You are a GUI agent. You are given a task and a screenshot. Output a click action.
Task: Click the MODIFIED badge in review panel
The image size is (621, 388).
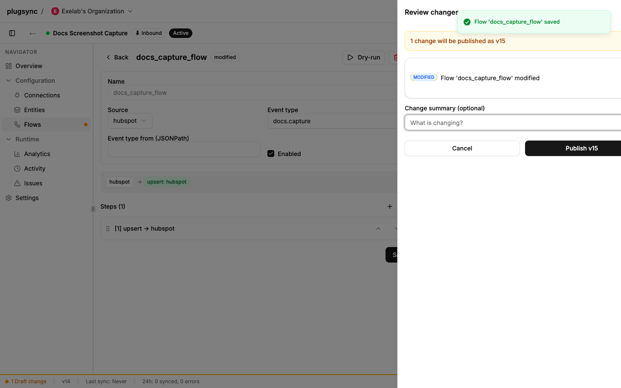click(x=423, y=78)
